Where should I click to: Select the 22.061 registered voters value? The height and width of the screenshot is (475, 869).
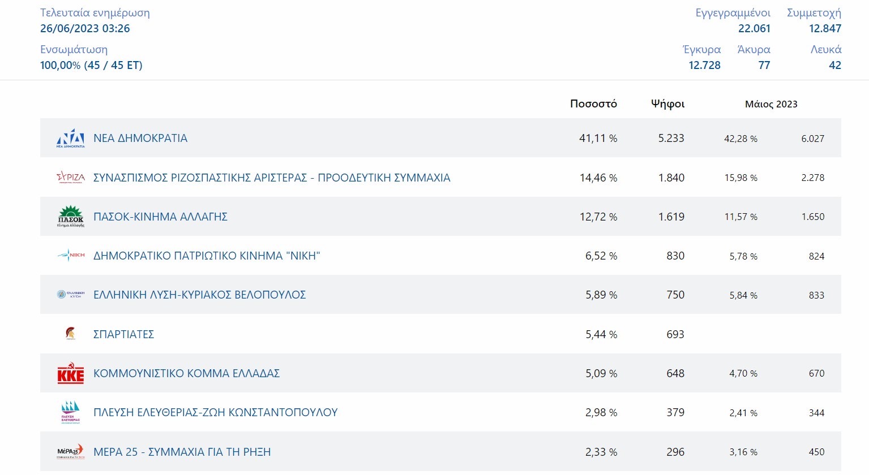tap(754, 28)
